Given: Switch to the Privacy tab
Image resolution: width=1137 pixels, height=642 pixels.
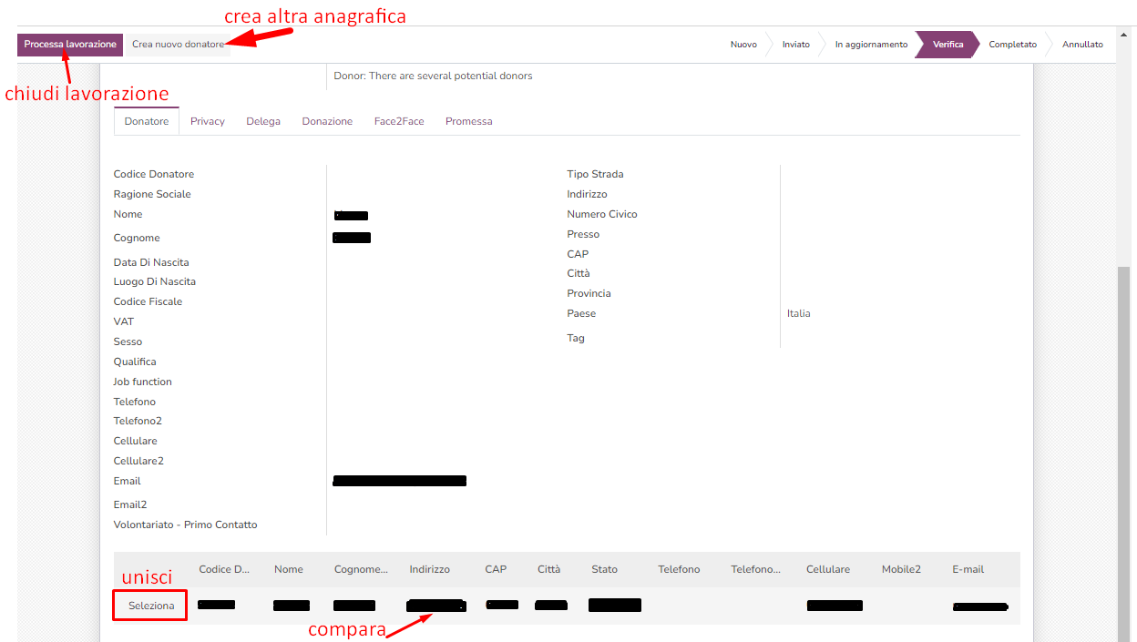Looking at the screenshot, I should [208, 121].
